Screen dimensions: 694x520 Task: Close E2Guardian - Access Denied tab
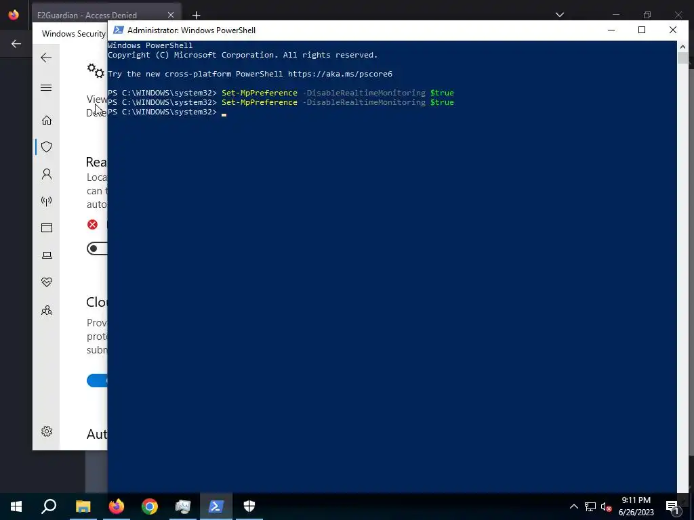click(x=170, y=15)
